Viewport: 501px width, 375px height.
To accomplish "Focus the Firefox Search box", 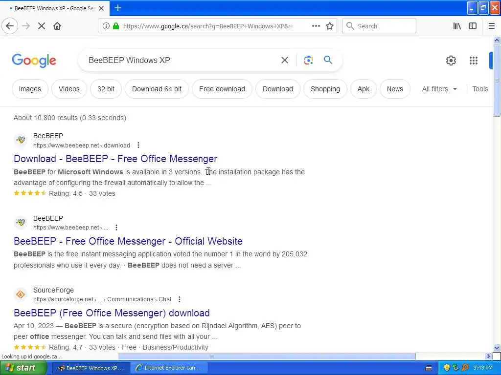I will pos(379,26).
